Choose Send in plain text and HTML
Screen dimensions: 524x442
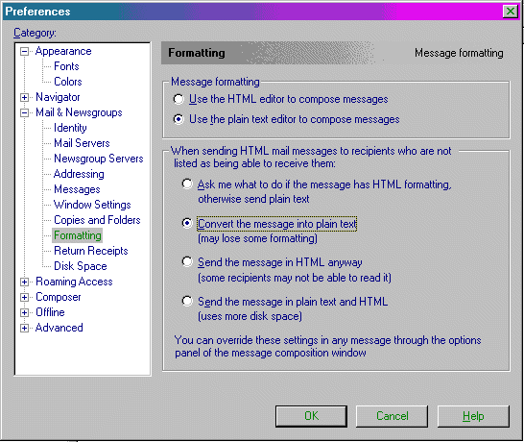187,301
